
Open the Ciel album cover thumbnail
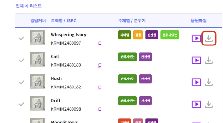38,60
